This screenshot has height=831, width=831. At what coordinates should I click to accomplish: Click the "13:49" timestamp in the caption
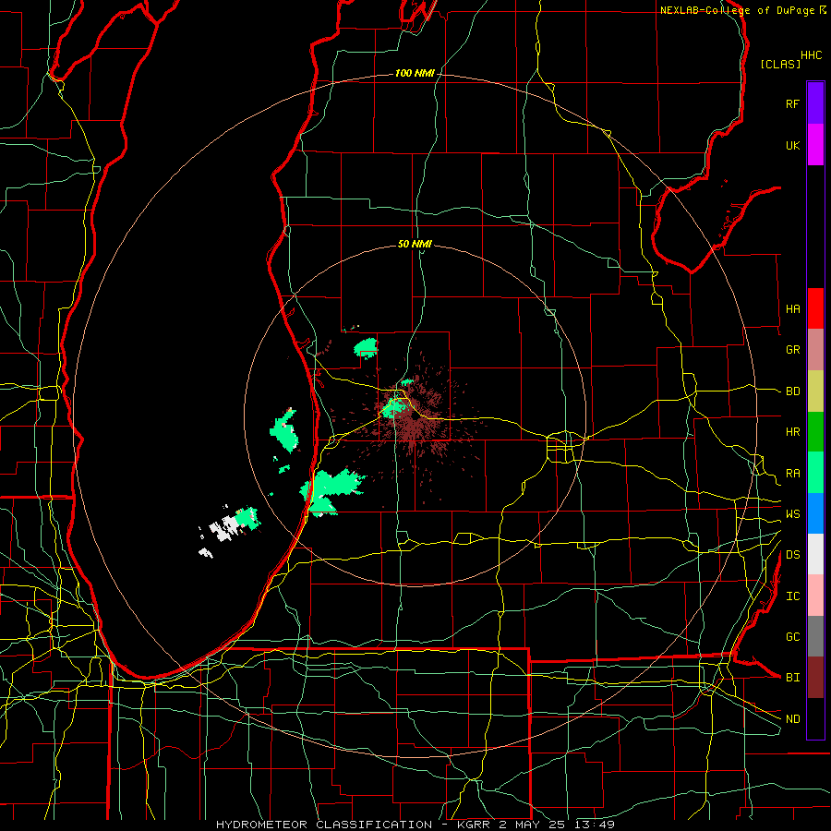point(593,825)
